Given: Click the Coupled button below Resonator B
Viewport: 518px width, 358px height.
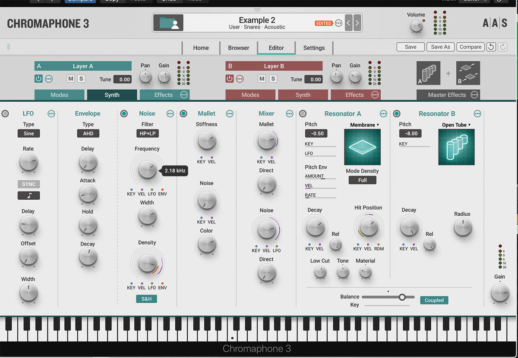Looking at the screenshot, I should pos(434,300).
